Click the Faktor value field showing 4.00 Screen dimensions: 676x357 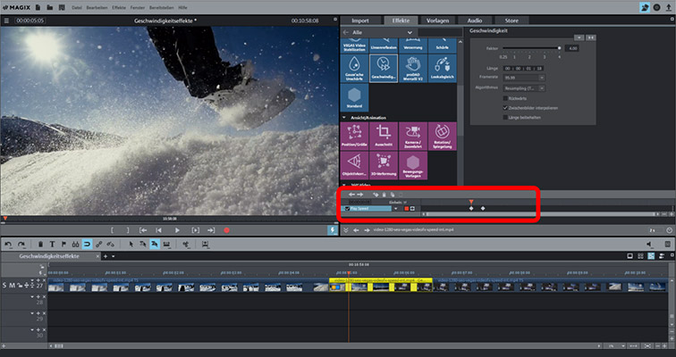pos(571,48)
